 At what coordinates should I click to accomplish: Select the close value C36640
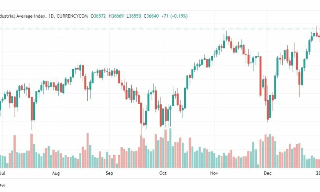151,16
